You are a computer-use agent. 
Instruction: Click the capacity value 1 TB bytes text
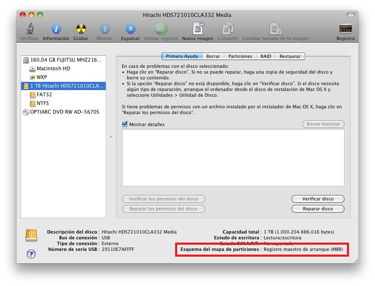pos(299,232)
